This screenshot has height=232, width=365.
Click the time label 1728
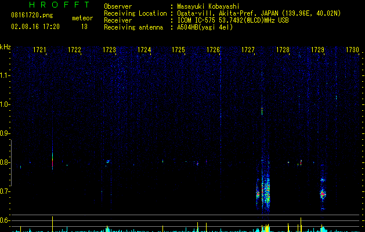pyautogui.click(x=283, y=50)
